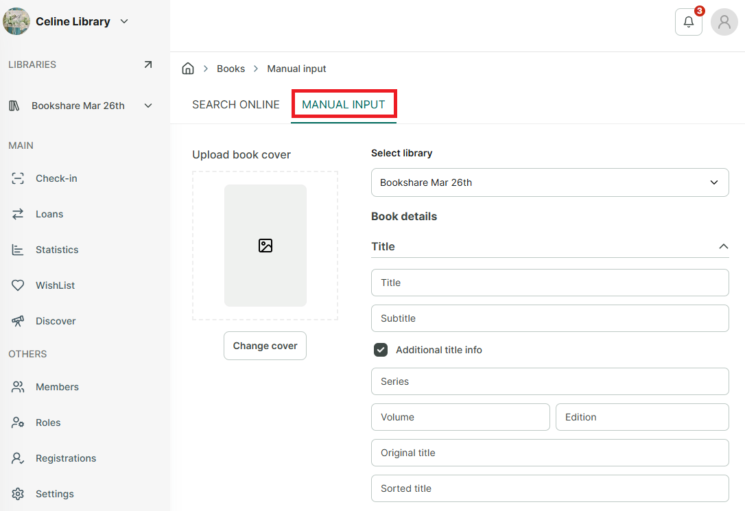Focus the Sorted title field
This screenshot has width=745, height=511.
tap(549, 488)
